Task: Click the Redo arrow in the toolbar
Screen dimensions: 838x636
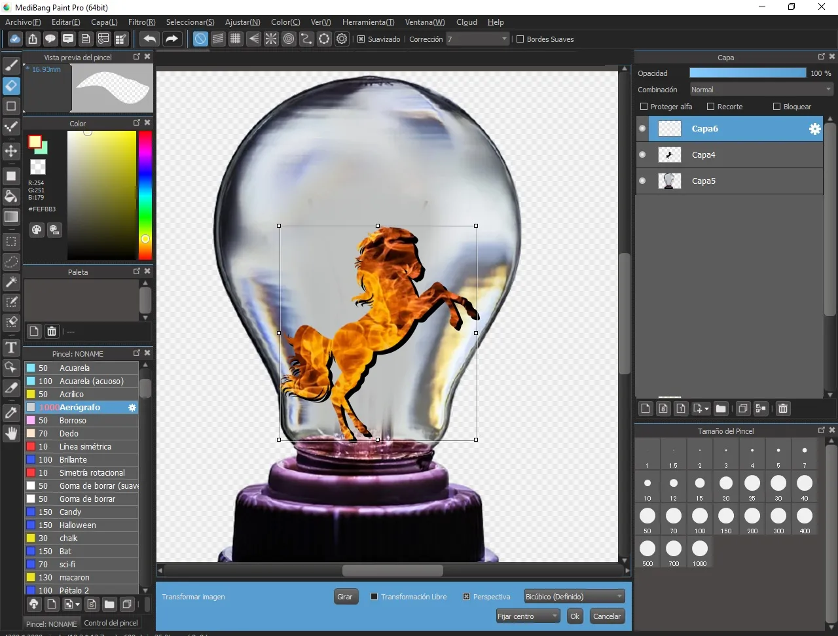Action: [x=172, y=39]
